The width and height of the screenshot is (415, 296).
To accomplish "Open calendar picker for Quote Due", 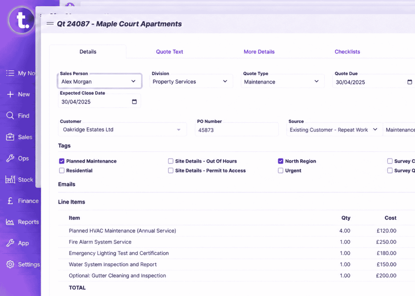I will pos(409,82).
